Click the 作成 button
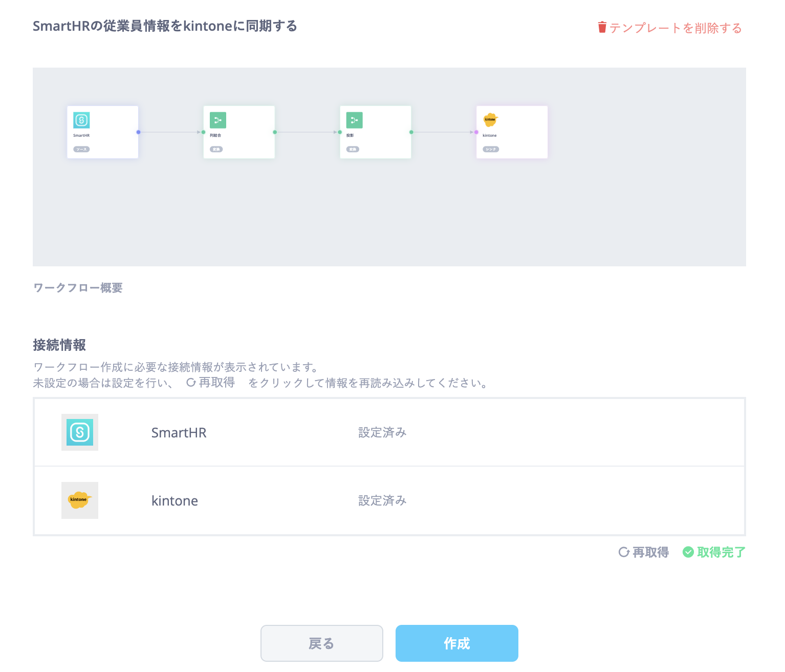Screen dimensions: 785x672 point(457,643)
